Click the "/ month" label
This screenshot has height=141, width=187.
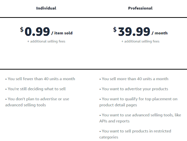pyautogui.click(x=160, y=33)
